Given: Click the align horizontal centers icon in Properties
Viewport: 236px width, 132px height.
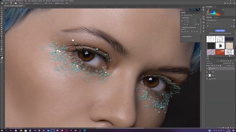Looking at the screenshot, I should coord(185,32).
